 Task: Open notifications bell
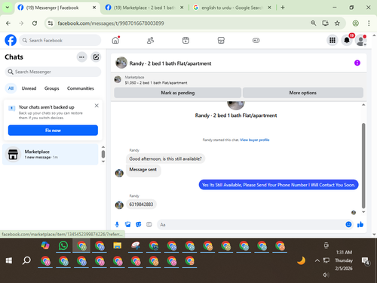[x=347, y=40]
